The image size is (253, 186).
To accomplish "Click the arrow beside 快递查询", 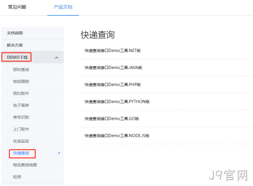I will tap(59, 153).
